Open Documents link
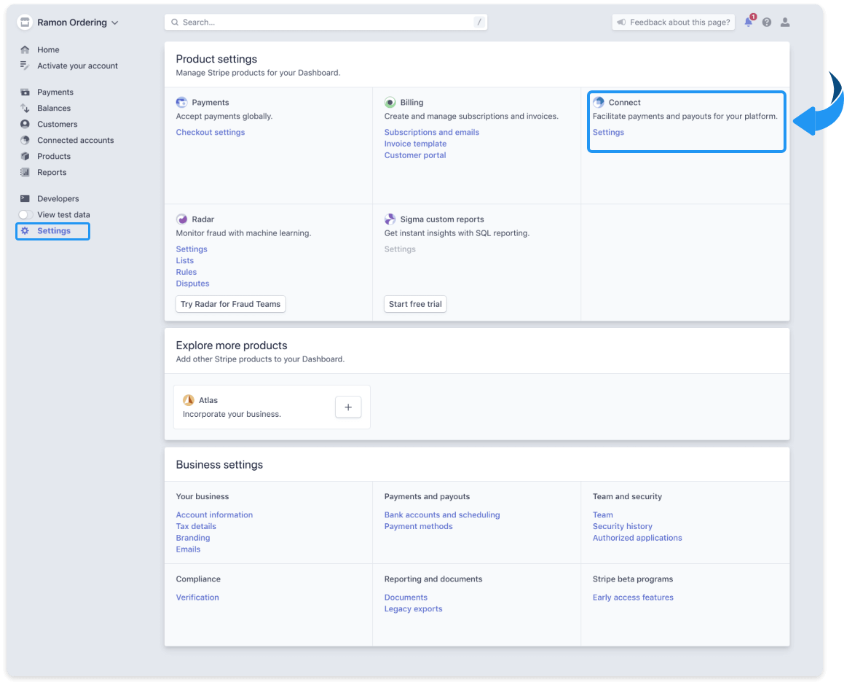Image resolution: width=844 pixels, height=685 pixels. pos(406,598)
